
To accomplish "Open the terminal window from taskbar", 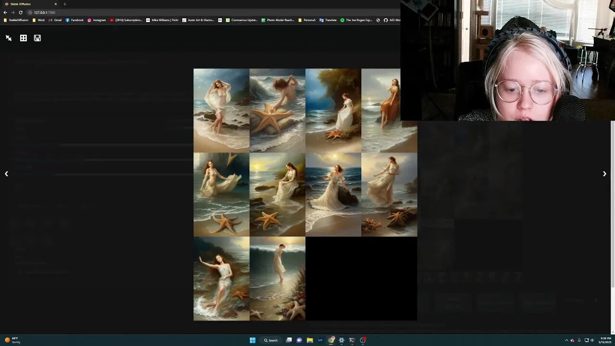I will [x=352, y=340].
